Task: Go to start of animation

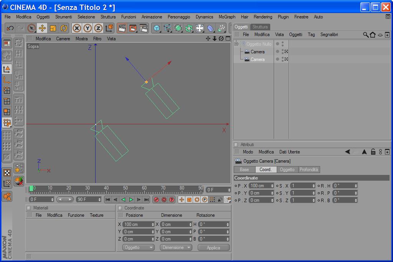Action: [108, 199]
